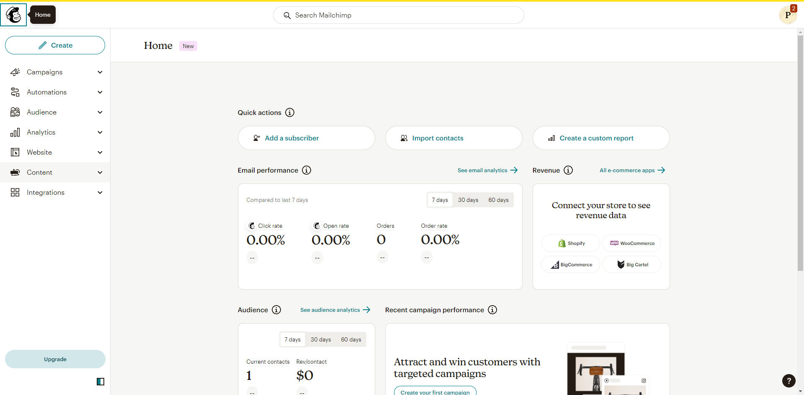Select 7 days in Email performance
The image size is (804, 395).
(440, 200)
